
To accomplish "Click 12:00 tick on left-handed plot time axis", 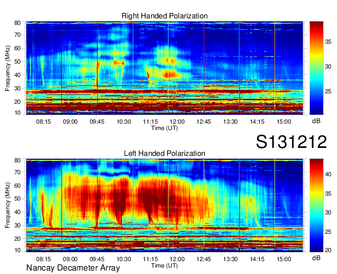I will (177, 259).
